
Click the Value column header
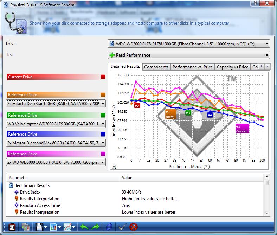[192, 178]
